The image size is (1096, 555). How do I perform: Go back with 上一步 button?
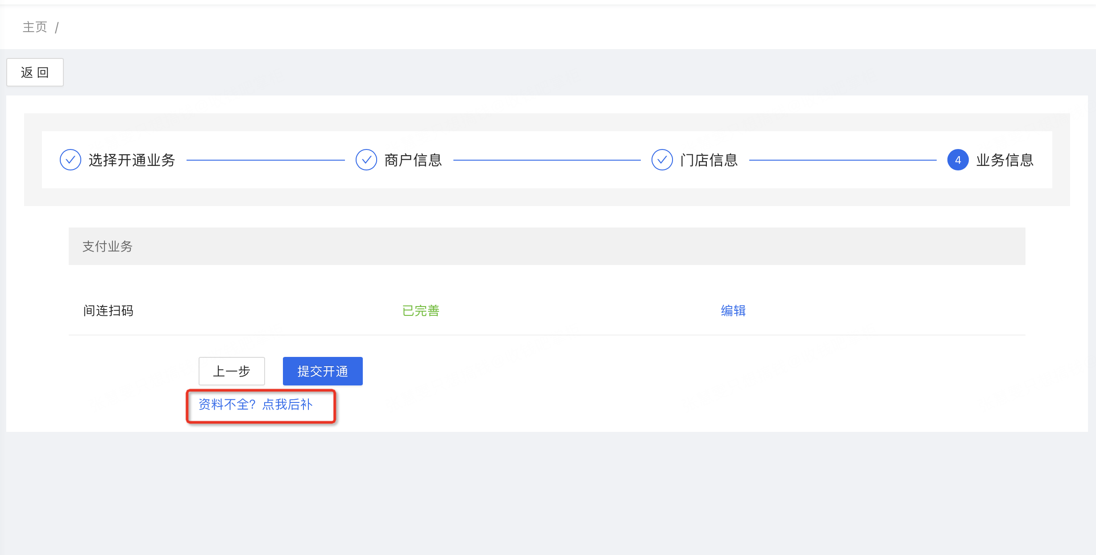pyautogui.click(x=232, y=371)
